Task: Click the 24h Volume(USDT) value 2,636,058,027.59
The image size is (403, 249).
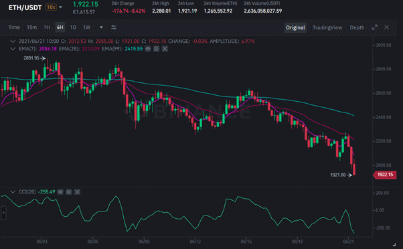Action: (262, 11)
